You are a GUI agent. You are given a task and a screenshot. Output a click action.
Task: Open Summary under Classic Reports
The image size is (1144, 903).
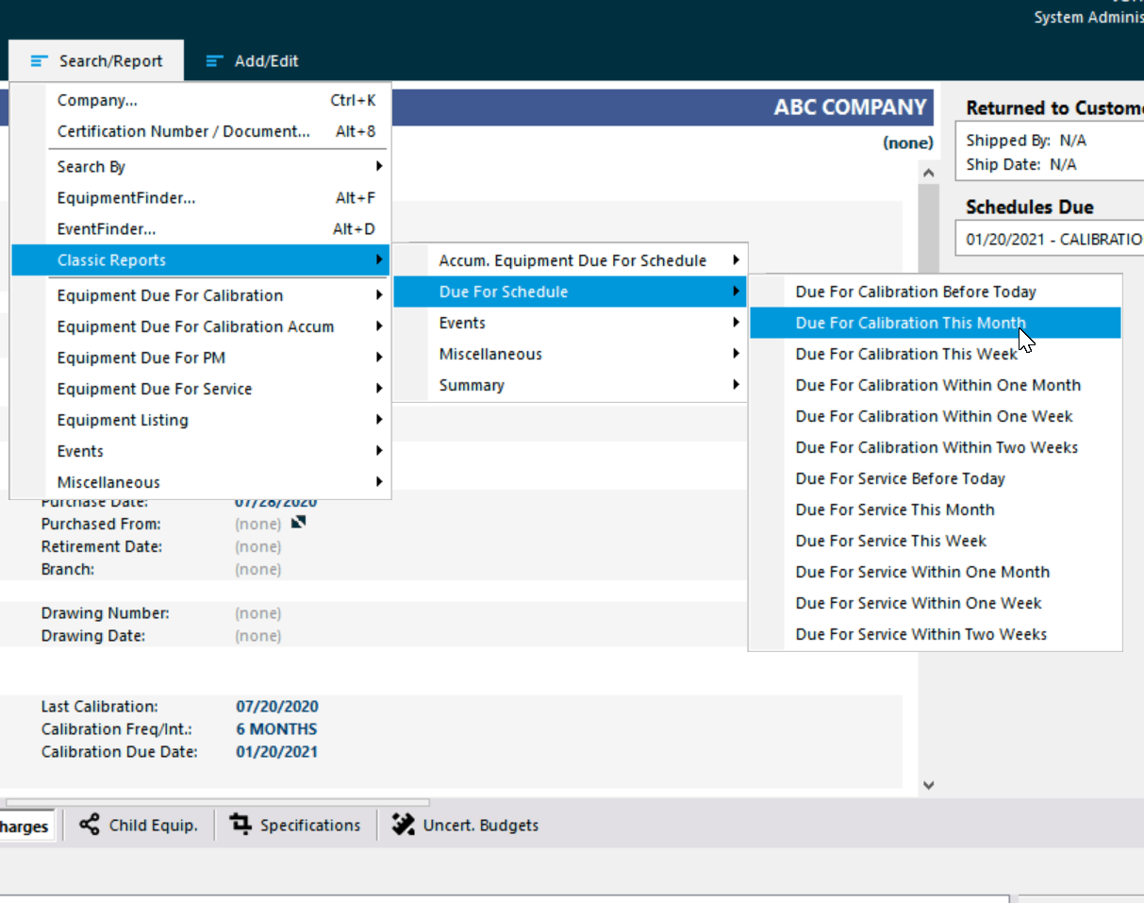point(570,385)
